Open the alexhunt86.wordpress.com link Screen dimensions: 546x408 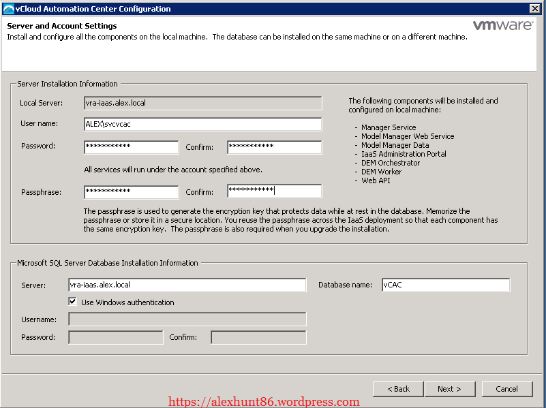(x=263, y=402)
